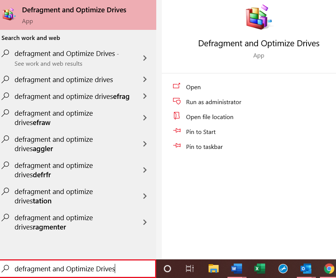The image size is (336, 278).
Task: Click the magnifier icon beside 'drivesragmenter' suggestion
Action: point(5,218)
